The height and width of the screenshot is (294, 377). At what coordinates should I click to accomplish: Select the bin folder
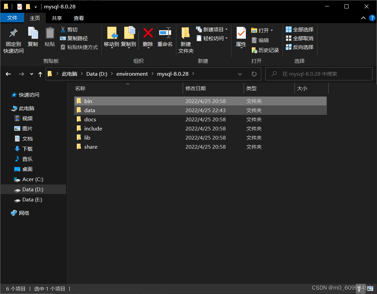point(201,101)
